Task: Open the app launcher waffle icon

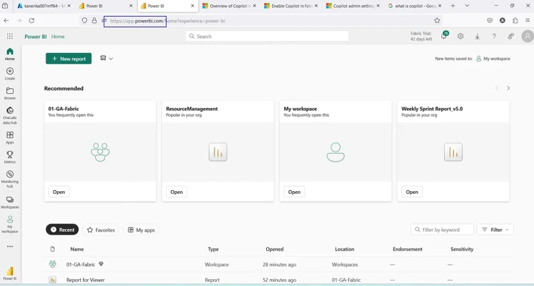Action: [10, 36]
